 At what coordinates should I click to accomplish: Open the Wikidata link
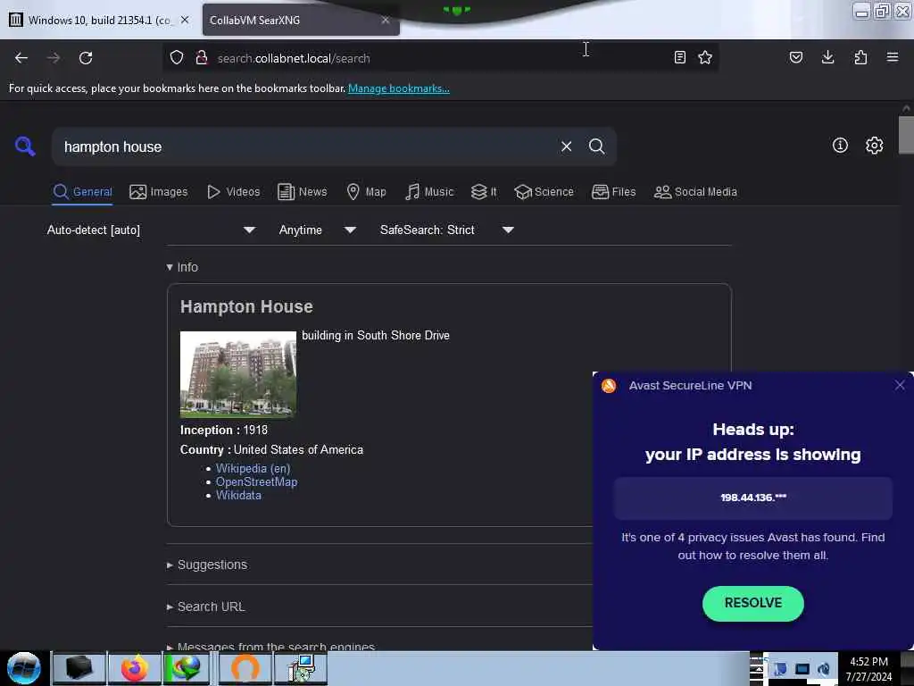point(238,495)
